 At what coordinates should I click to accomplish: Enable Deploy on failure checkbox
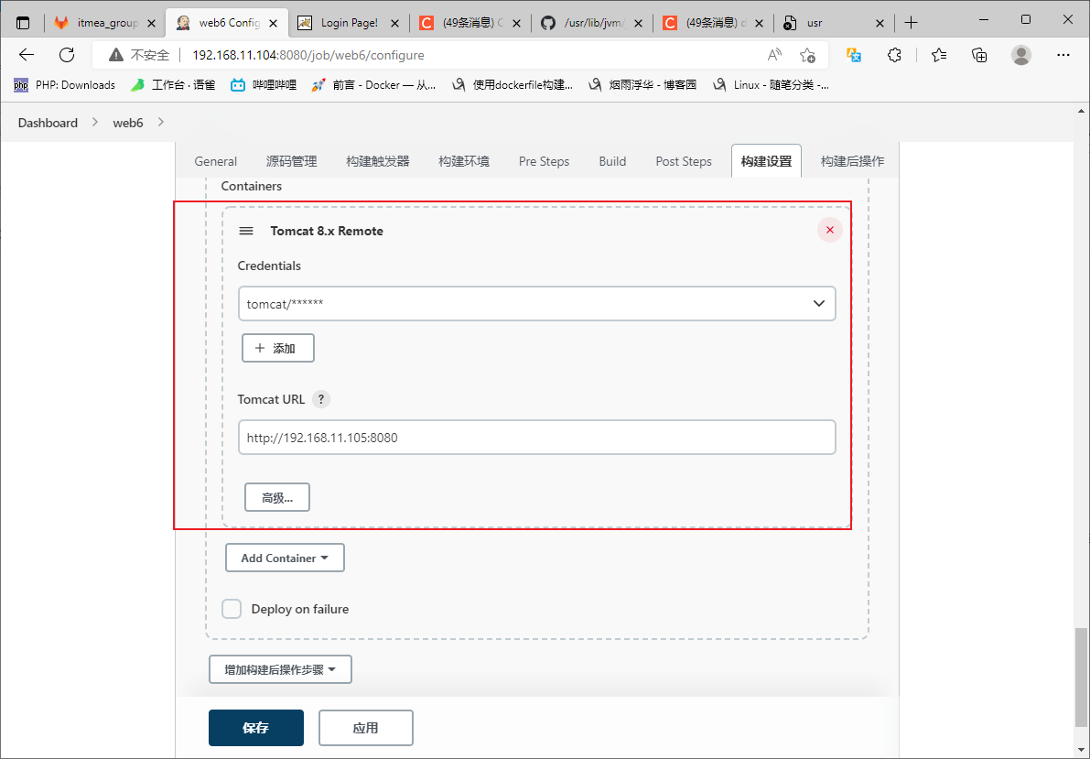click(x=232, y=609)
